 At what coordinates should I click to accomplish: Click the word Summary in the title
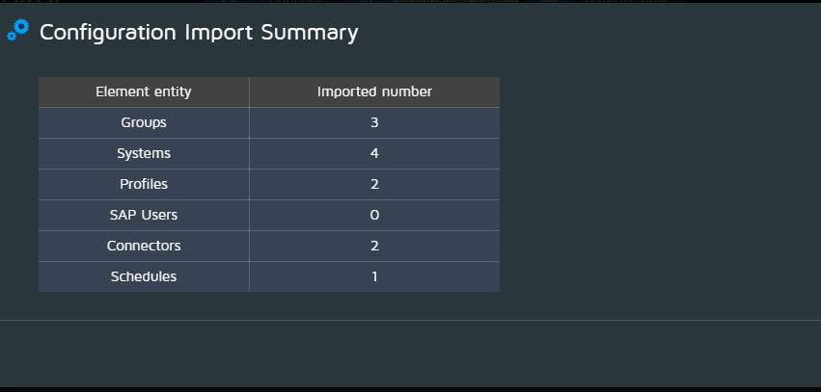310,34
